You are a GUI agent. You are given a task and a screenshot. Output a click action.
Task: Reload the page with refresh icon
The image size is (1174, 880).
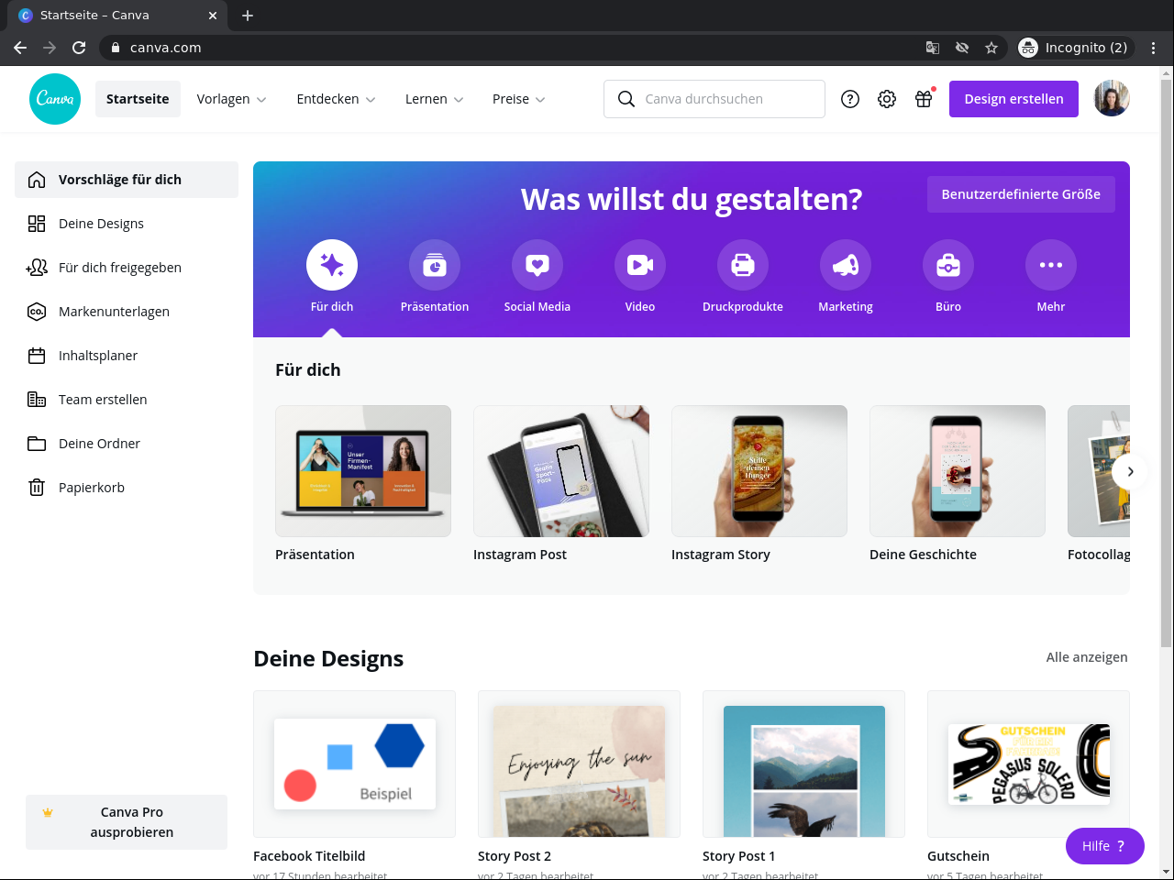click(x=79, y=48)
